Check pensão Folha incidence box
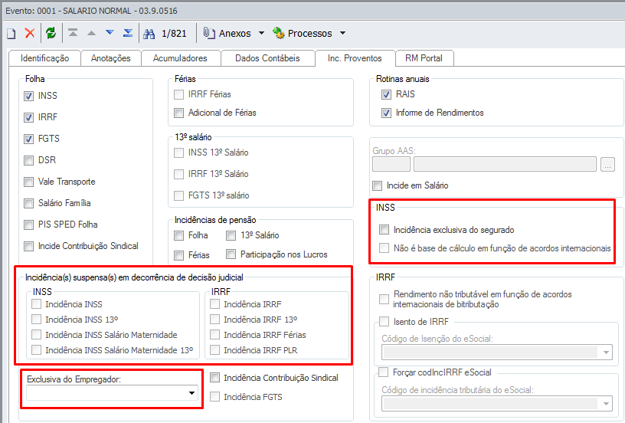The height and width of the screenshot is (423, 625). 179,235
